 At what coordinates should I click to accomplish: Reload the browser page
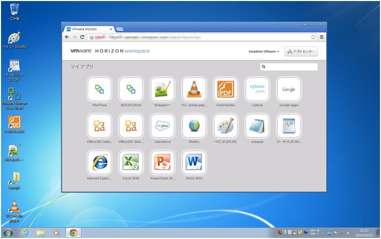pyautogui.click(x=82, y=37)
